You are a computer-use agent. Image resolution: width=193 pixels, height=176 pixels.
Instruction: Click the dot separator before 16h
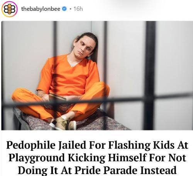(x=70, y=9)
